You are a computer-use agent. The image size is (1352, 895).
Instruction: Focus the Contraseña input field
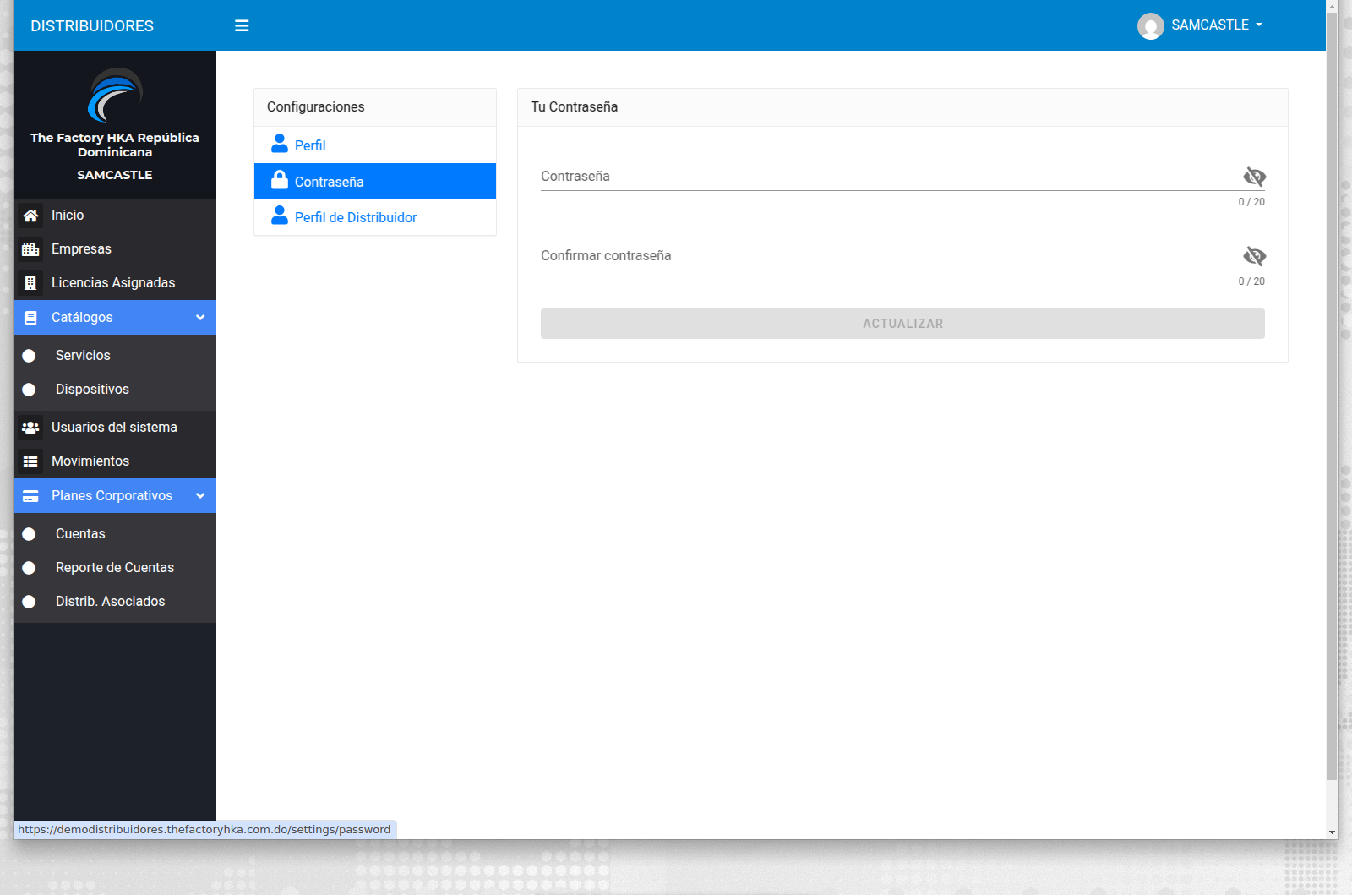pos(890,177)
